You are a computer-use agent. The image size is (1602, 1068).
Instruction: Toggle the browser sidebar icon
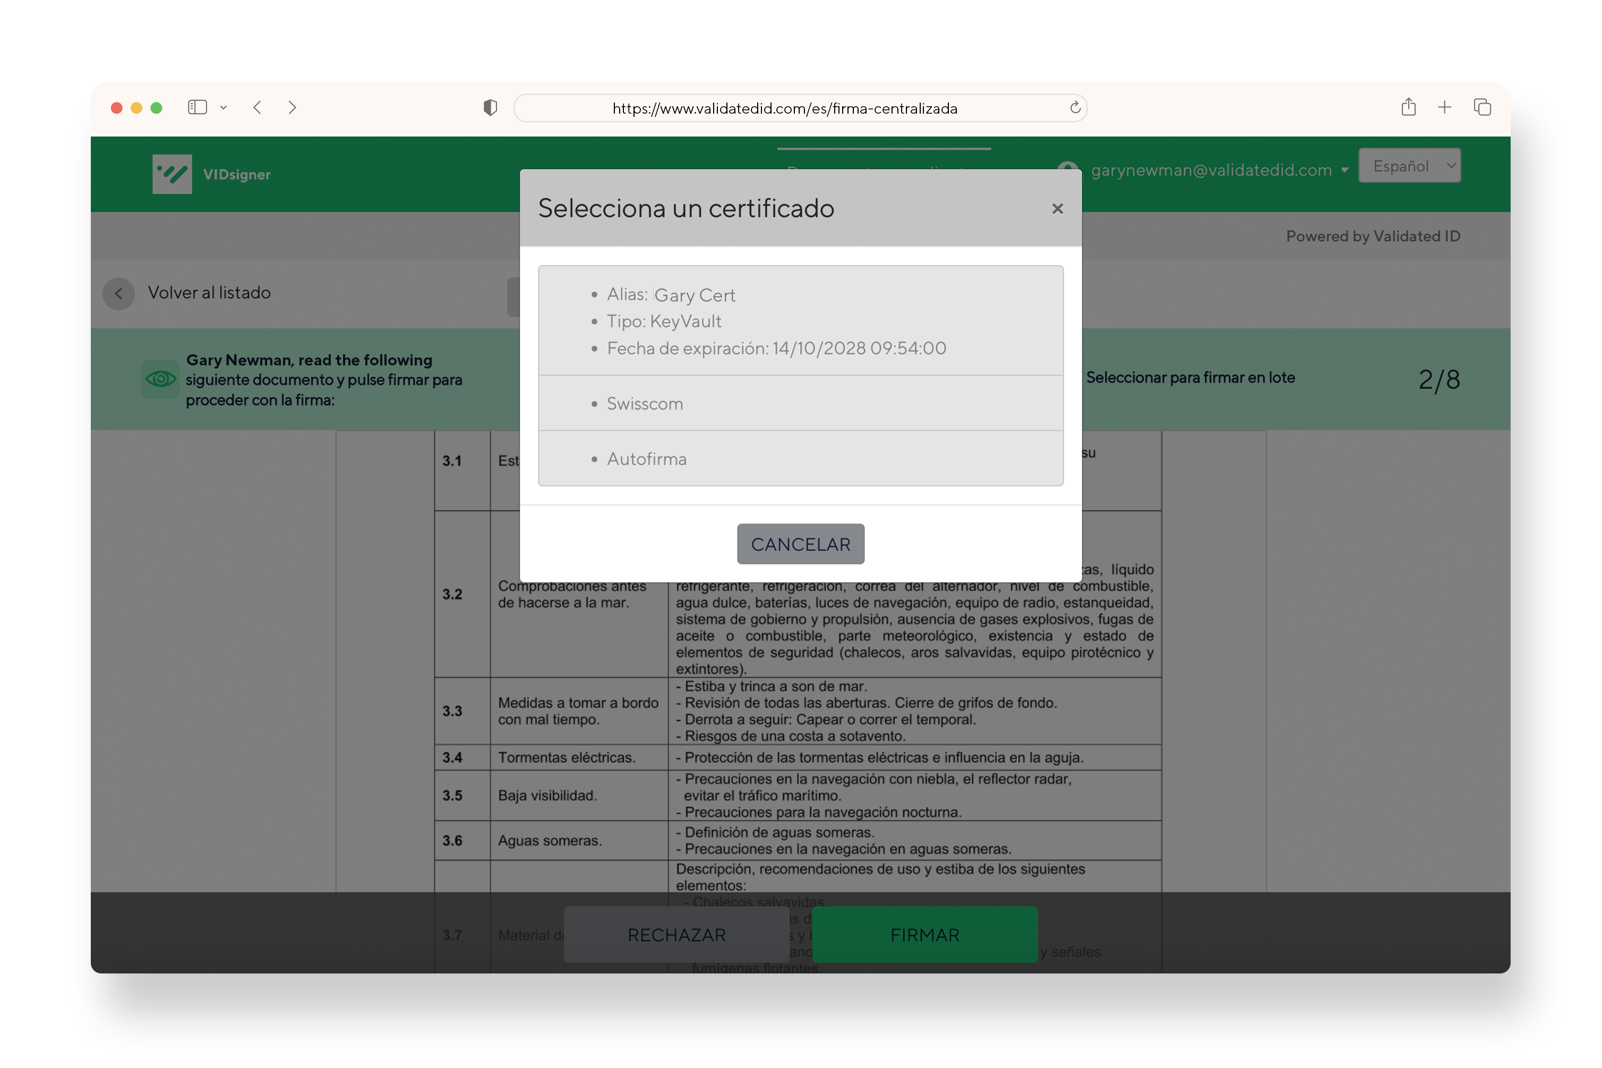[x=197, y=108]
